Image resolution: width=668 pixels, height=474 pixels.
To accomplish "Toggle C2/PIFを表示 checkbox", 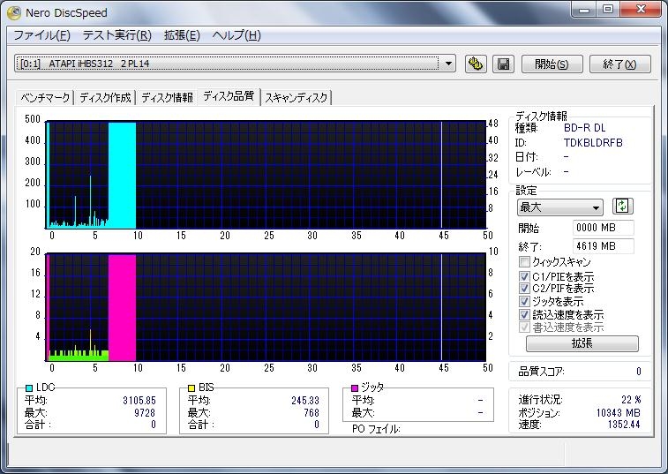I will click(x=524, y=288).
